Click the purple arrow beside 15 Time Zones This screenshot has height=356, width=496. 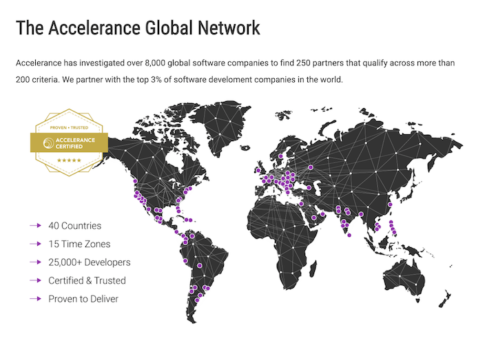pos(35,244)
